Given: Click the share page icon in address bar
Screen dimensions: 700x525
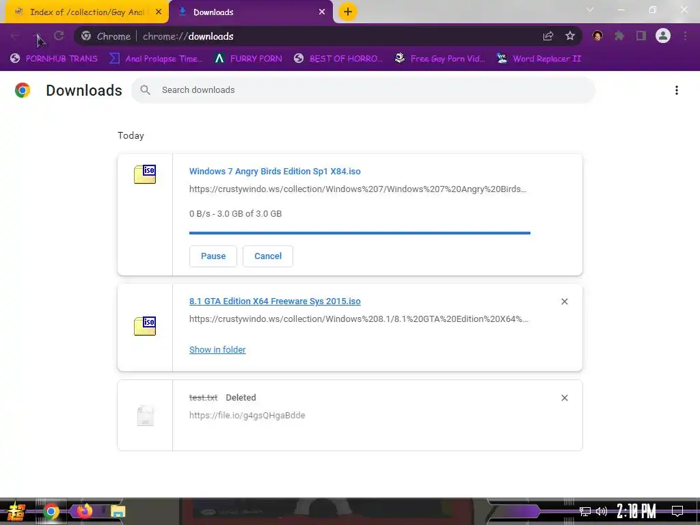Looking at the screenshot, I should [548, 36].
